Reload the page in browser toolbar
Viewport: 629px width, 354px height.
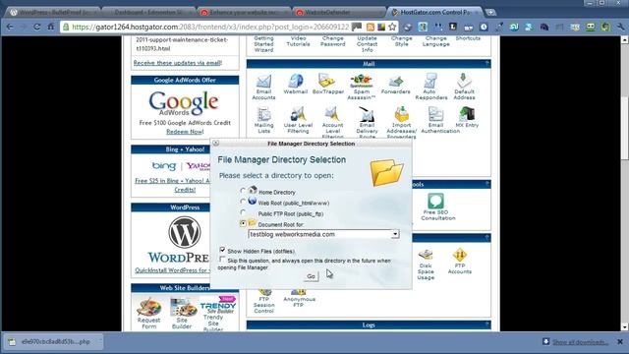[x=37, y=27]
